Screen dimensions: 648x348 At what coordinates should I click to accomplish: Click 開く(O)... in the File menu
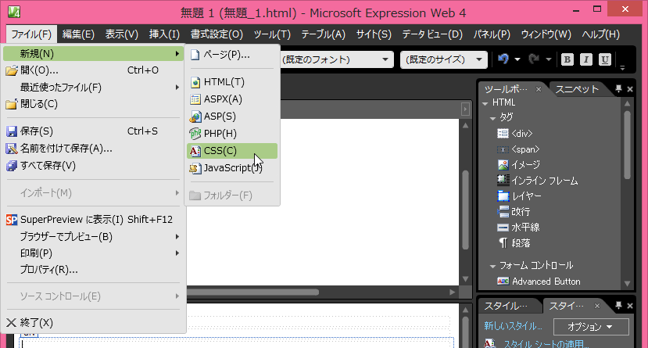point(93,70)
